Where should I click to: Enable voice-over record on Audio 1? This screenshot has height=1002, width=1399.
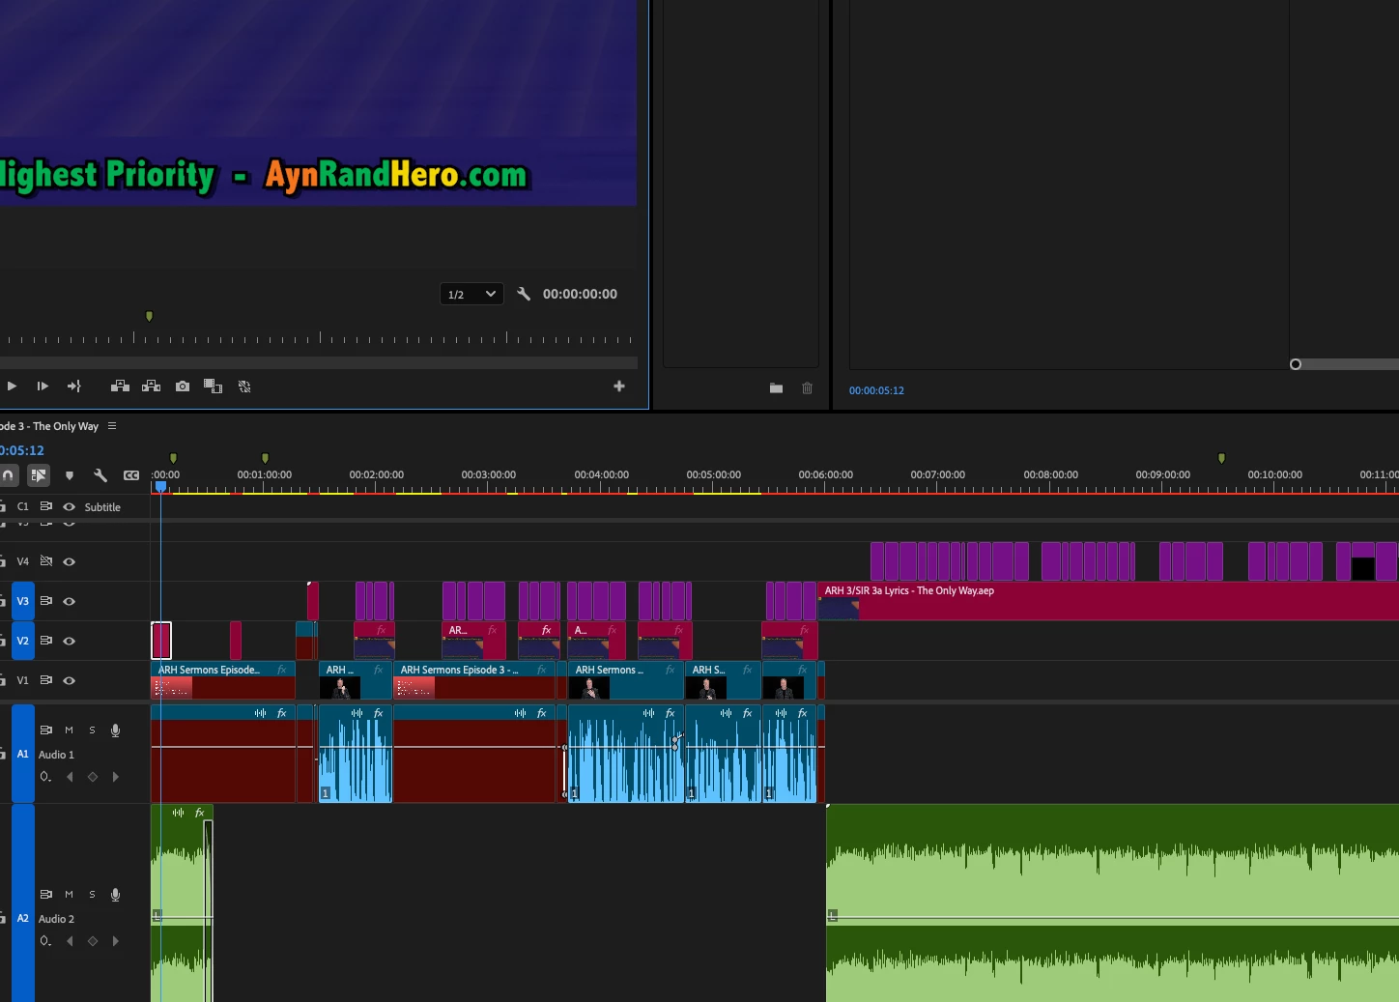(x=115, y=730)
